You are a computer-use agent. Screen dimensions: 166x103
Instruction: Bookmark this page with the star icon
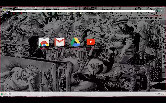153,11
